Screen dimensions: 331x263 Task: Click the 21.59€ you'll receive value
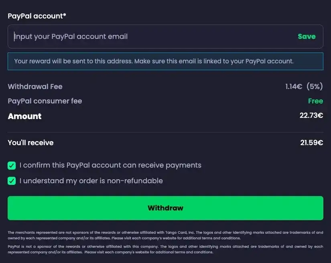point(312,143)
